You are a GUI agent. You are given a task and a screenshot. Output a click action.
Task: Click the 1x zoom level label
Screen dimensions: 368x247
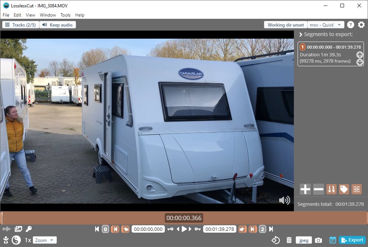tap(28, 240)
